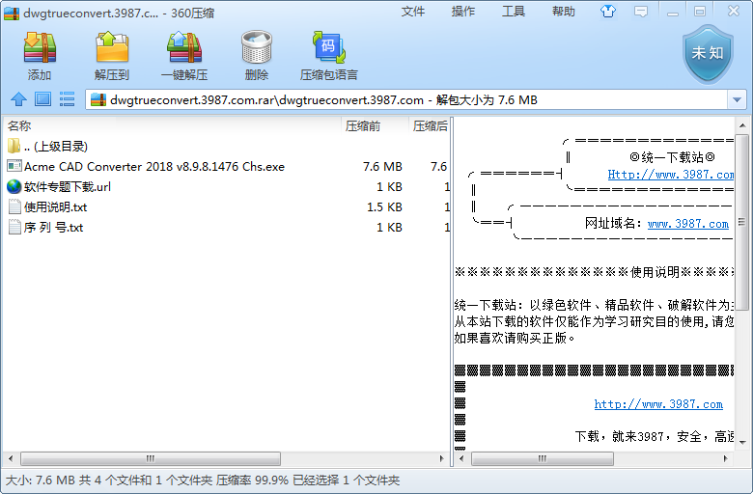Switch to icon view mode
Image resolution: width=753 pixels, height=494 pixels.
click(42, 99)
